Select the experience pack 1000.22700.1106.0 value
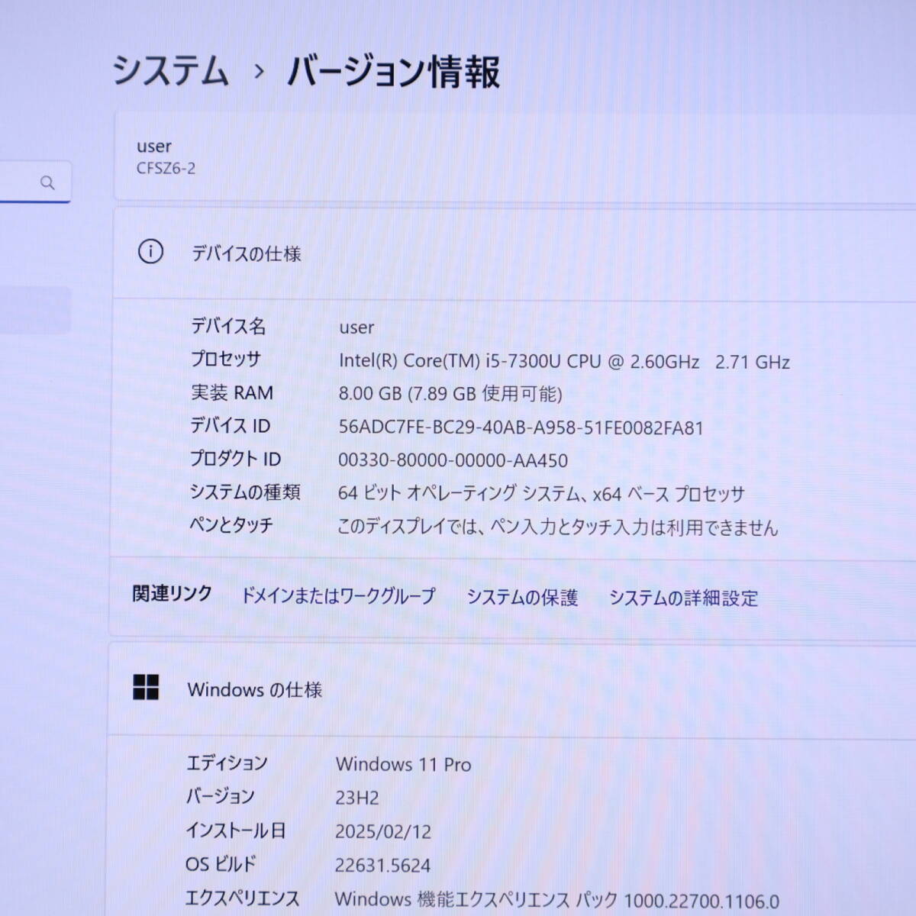916x916 pixels. click(556, 900)
